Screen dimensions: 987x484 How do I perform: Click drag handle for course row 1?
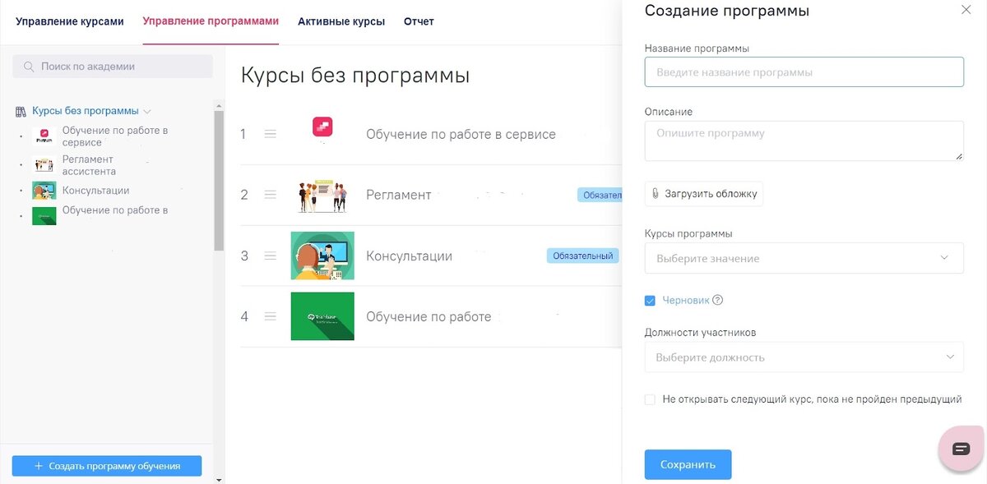click(x=271, y=134)
